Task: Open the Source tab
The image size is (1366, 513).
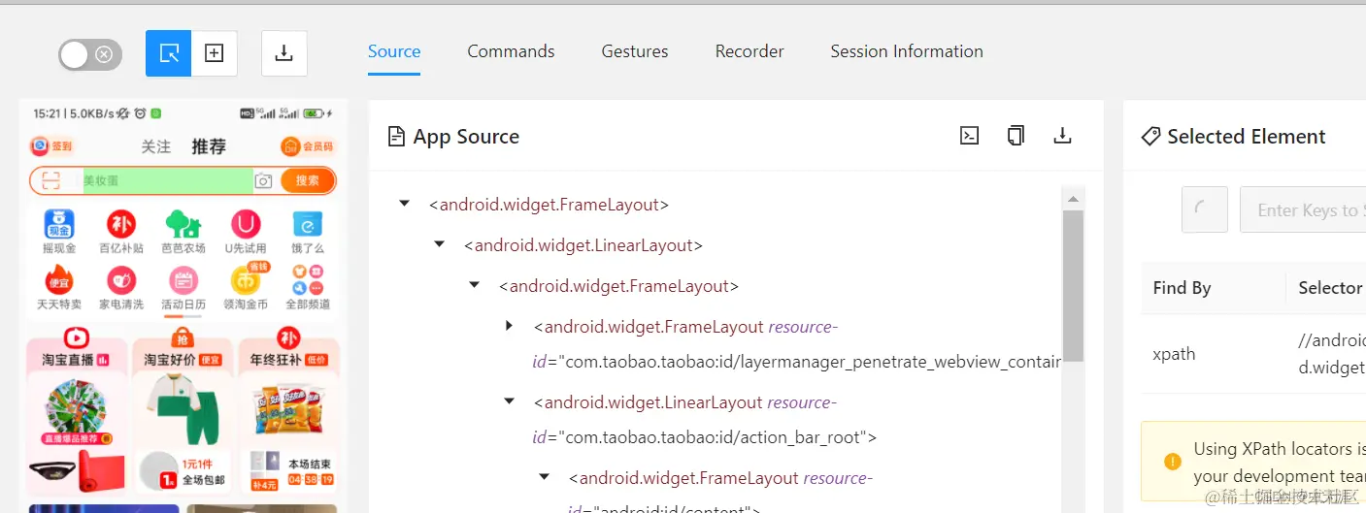Action: point(394,51)
